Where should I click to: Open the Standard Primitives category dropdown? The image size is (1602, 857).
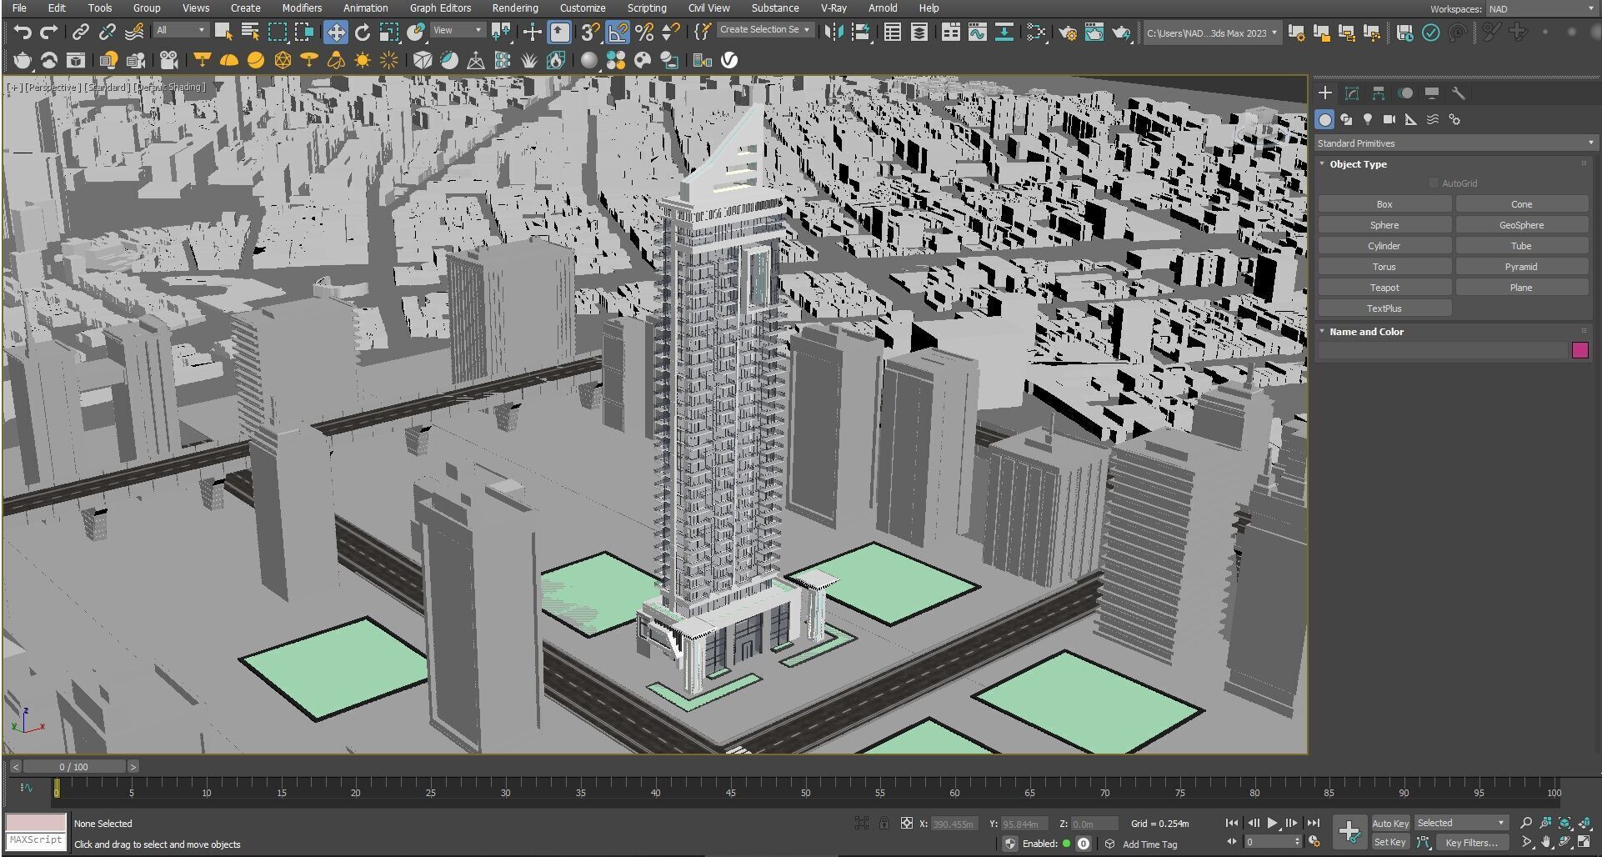(1455, 143)
